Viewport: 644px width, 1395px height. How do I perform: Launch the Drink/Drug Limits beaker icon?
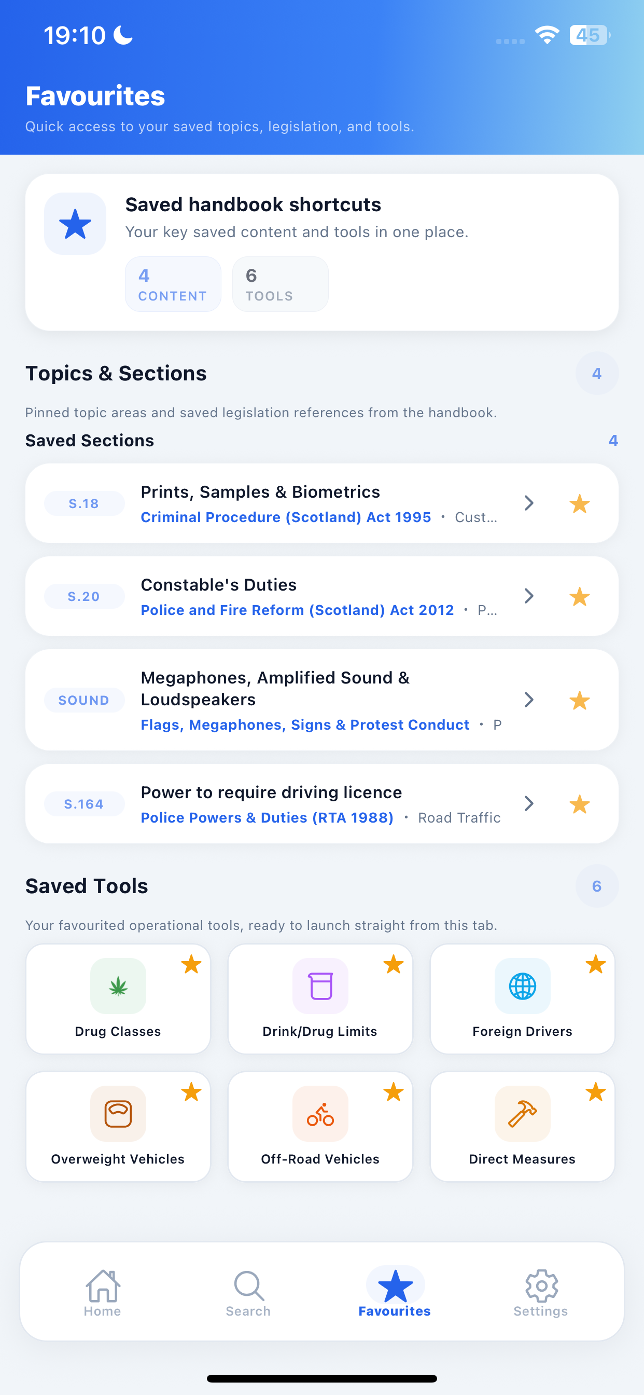(x=320, y=986)
